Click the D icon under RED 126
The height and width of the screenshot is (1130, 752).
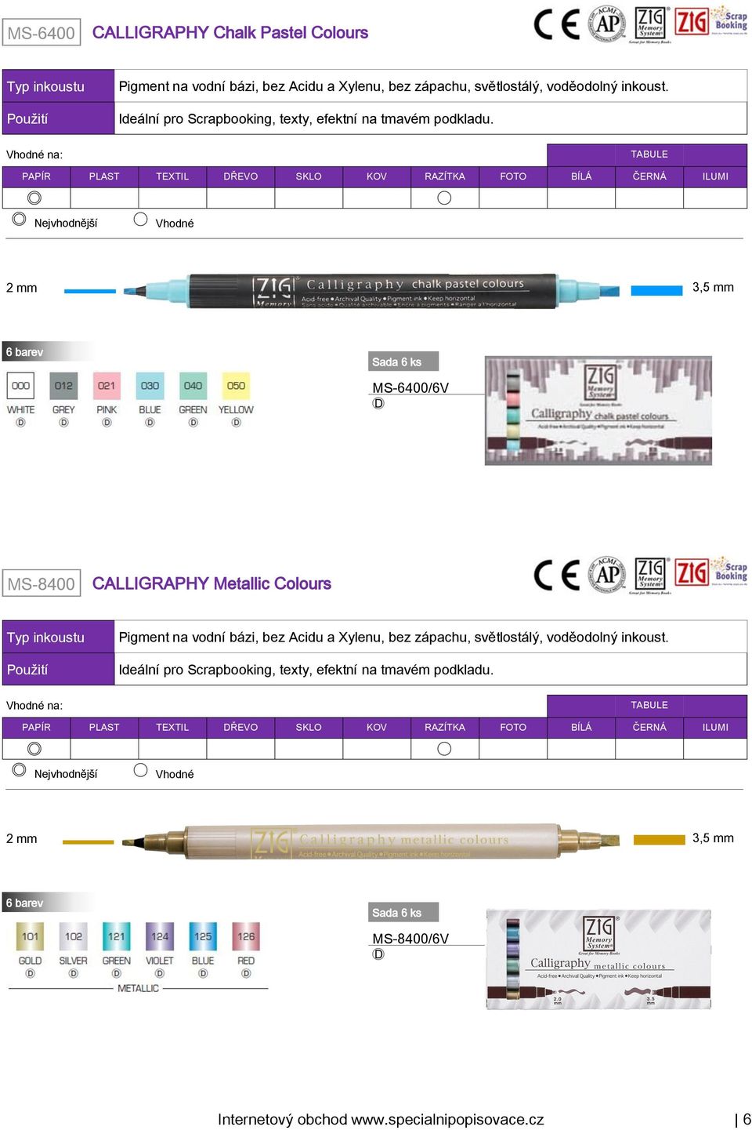[x=246, y=973]
